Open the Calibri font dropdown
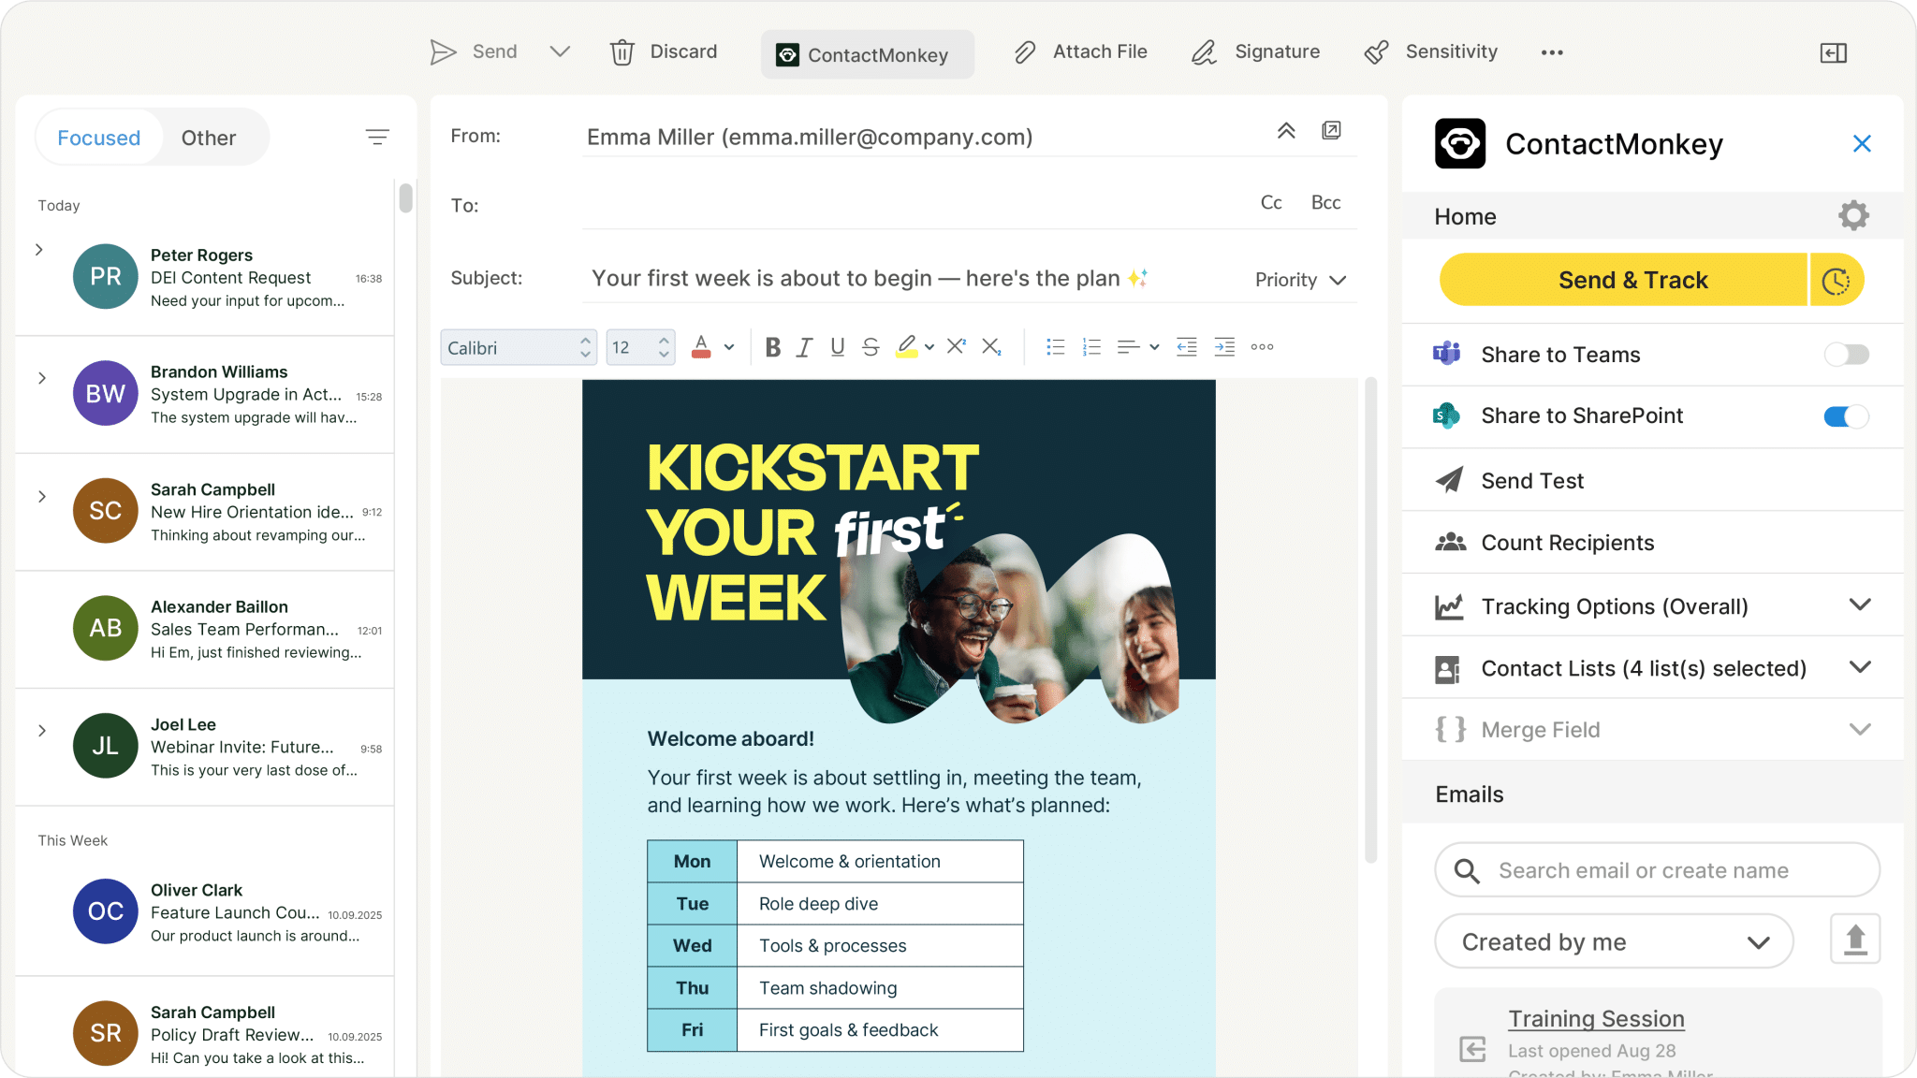This screenshot has height=1078, width=1917. pos(518,347)
